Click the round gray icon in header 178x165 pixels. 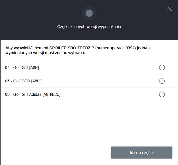click(89, 13)
